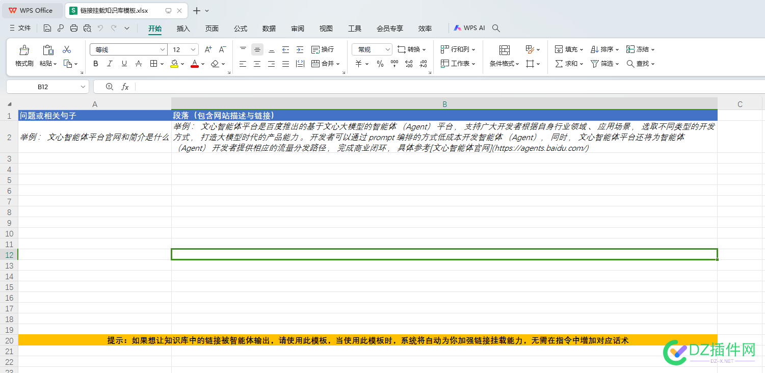
Task: Switch to the 会员专享 tab
Action: pos(390,29)
